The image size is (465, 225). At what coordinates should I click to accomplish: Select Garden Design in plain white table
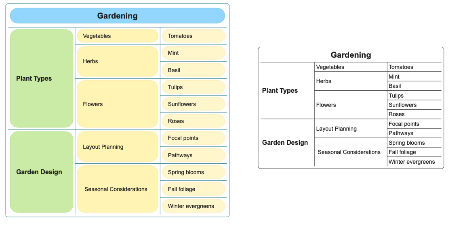285,142
